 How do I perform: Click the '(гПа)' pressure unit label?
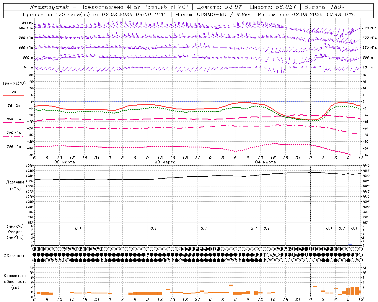coord(15,189)
